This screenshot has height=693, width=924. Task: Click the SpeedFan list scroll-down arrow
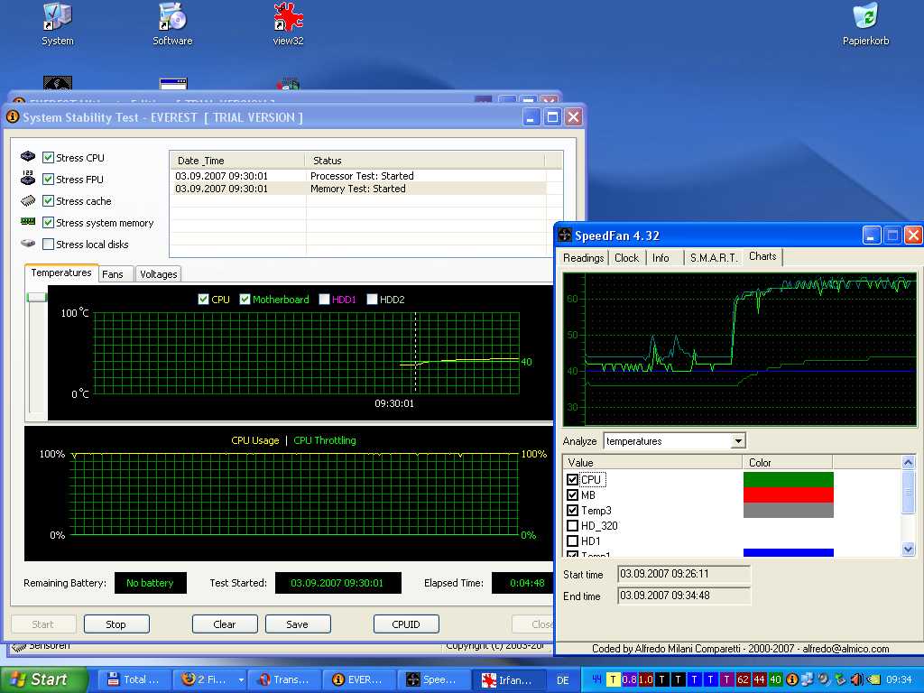(x=908, y=550)
